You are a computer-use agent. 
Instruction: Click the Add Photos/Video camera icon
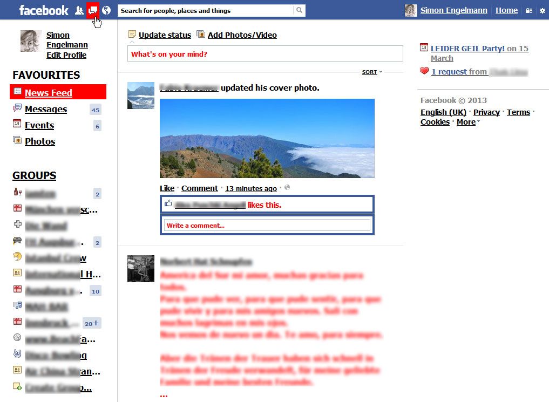[202, 35]
